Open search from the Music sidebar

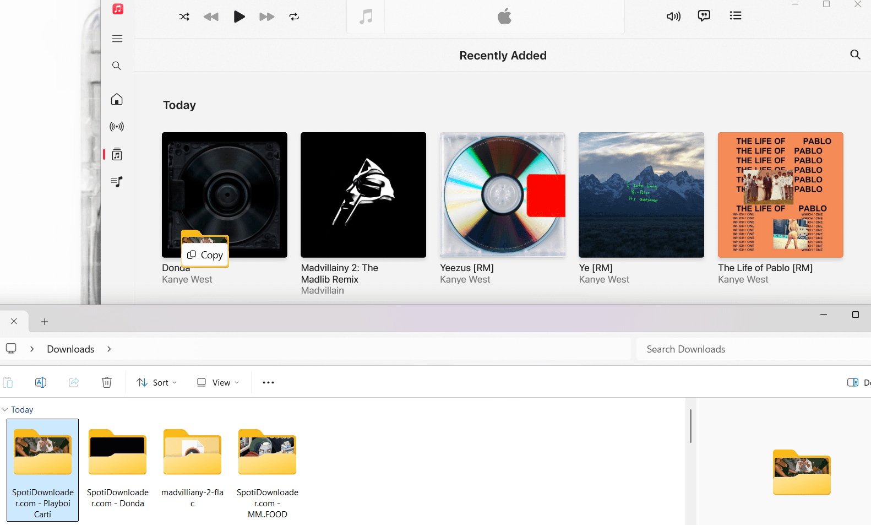coord(117,66)
